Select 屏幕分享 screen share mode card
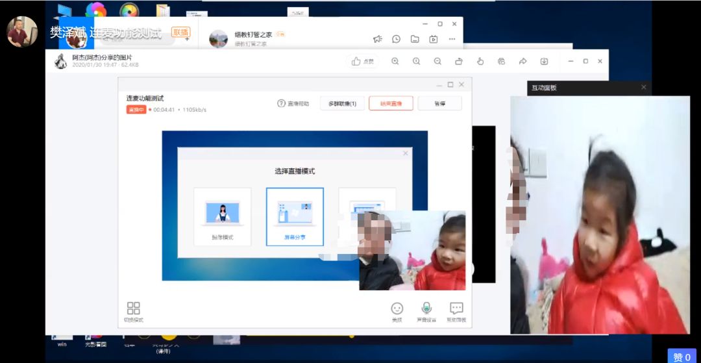The width and height of the screenshot is (701, 363). [x=295, y=216]
